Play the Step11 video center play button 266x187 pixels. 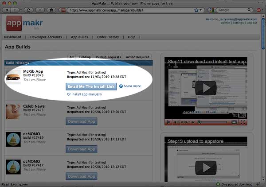tap(206, 88)
